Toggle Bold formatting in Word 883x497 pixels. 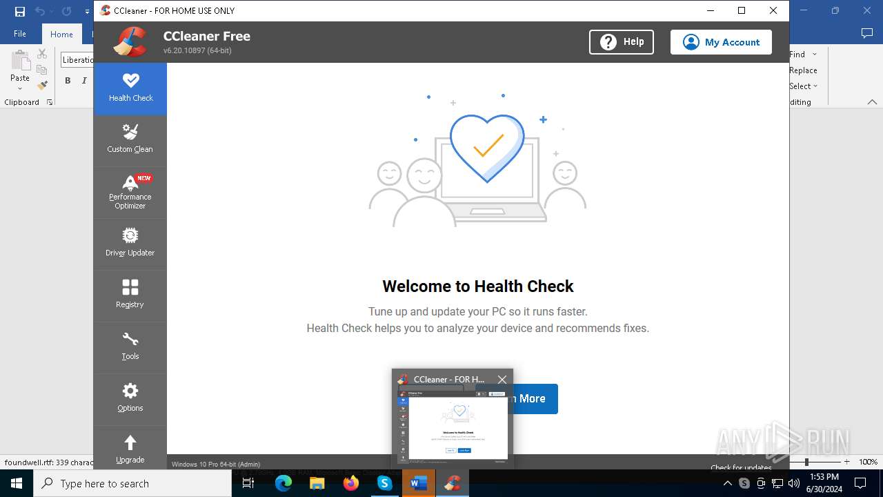point(68,81)
